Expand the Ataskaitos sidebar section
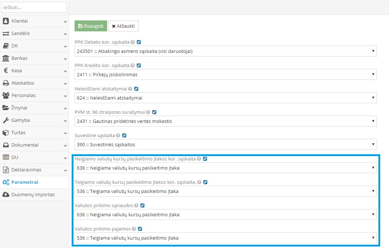389x248 pixels. pyautogui.click(x=34, y=83)
